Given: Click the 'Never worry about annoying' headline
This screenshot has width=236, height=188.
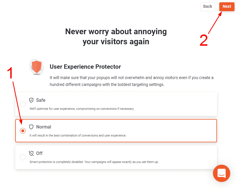Looking at the screenshot, I should click(x=116, y=32).
